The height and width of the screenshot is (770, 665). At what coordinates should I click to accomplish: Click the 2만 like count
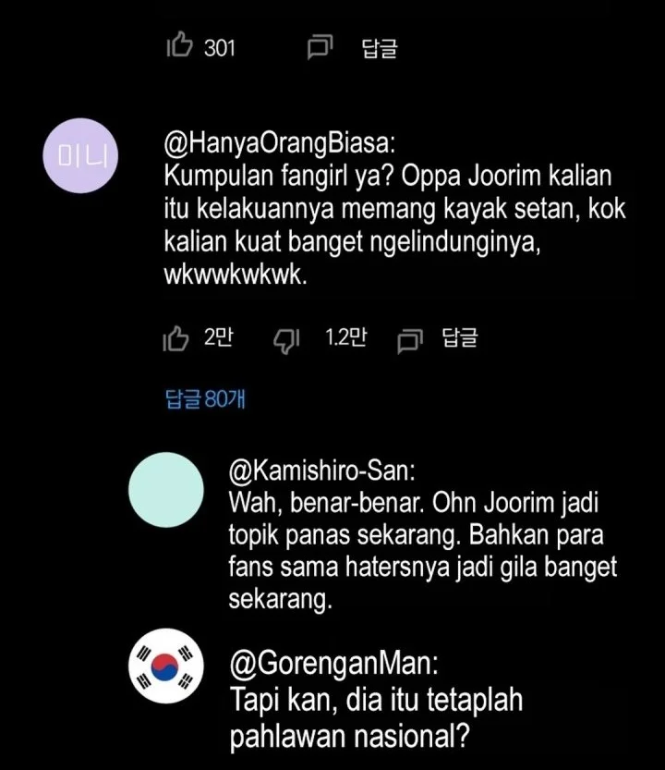218,336
